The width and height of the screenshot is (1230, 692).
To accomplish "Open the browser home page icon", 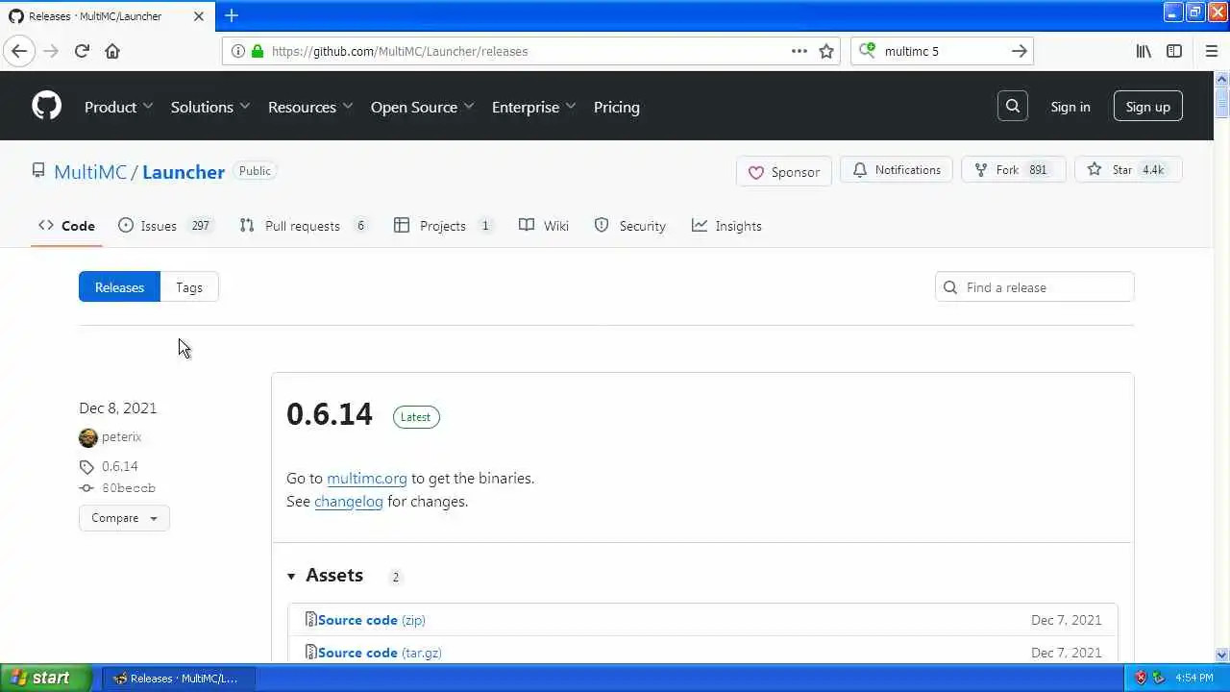I will (112, 51).
